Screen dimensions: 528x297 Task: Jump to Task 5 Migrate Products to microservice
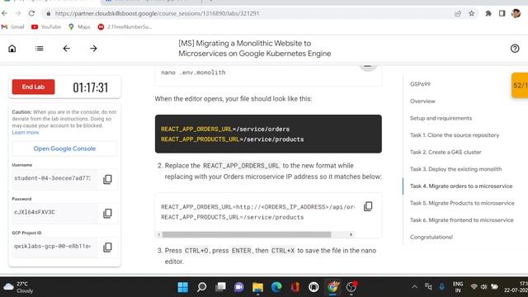coord(462,203)
